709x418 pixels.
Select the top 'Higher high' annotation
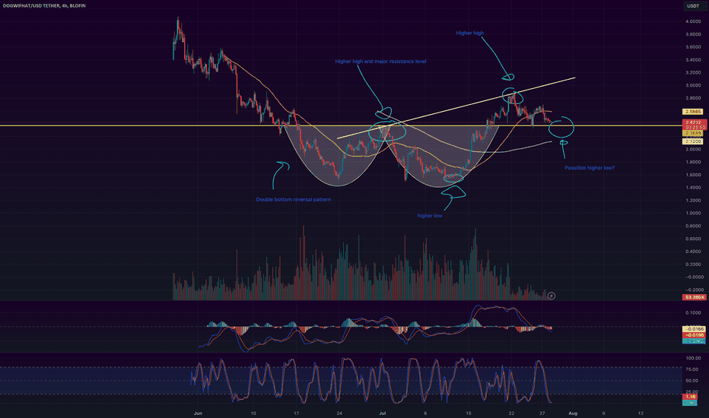coord(470,33)
